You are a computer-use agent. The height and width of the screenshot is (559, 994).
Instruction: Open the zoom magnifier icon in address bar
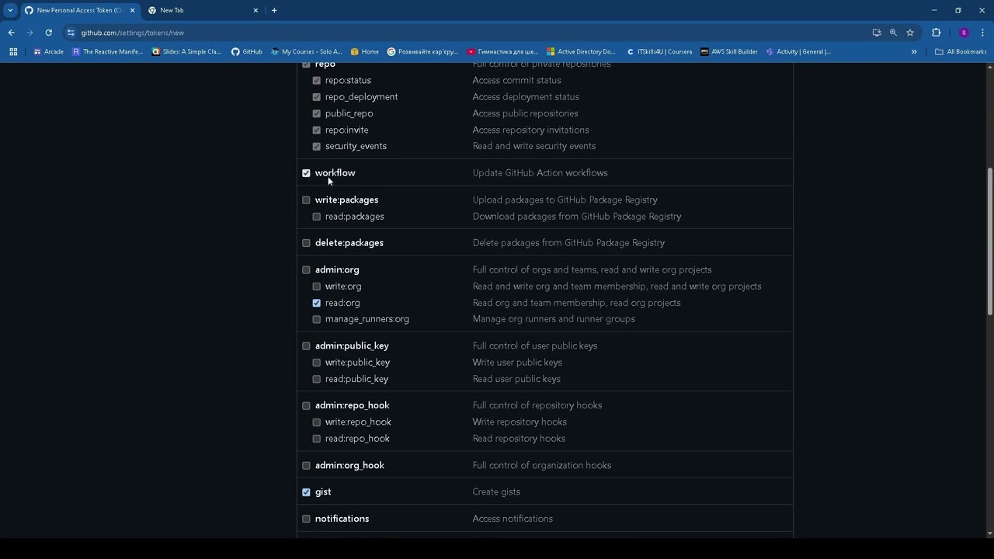click(893, 33)
